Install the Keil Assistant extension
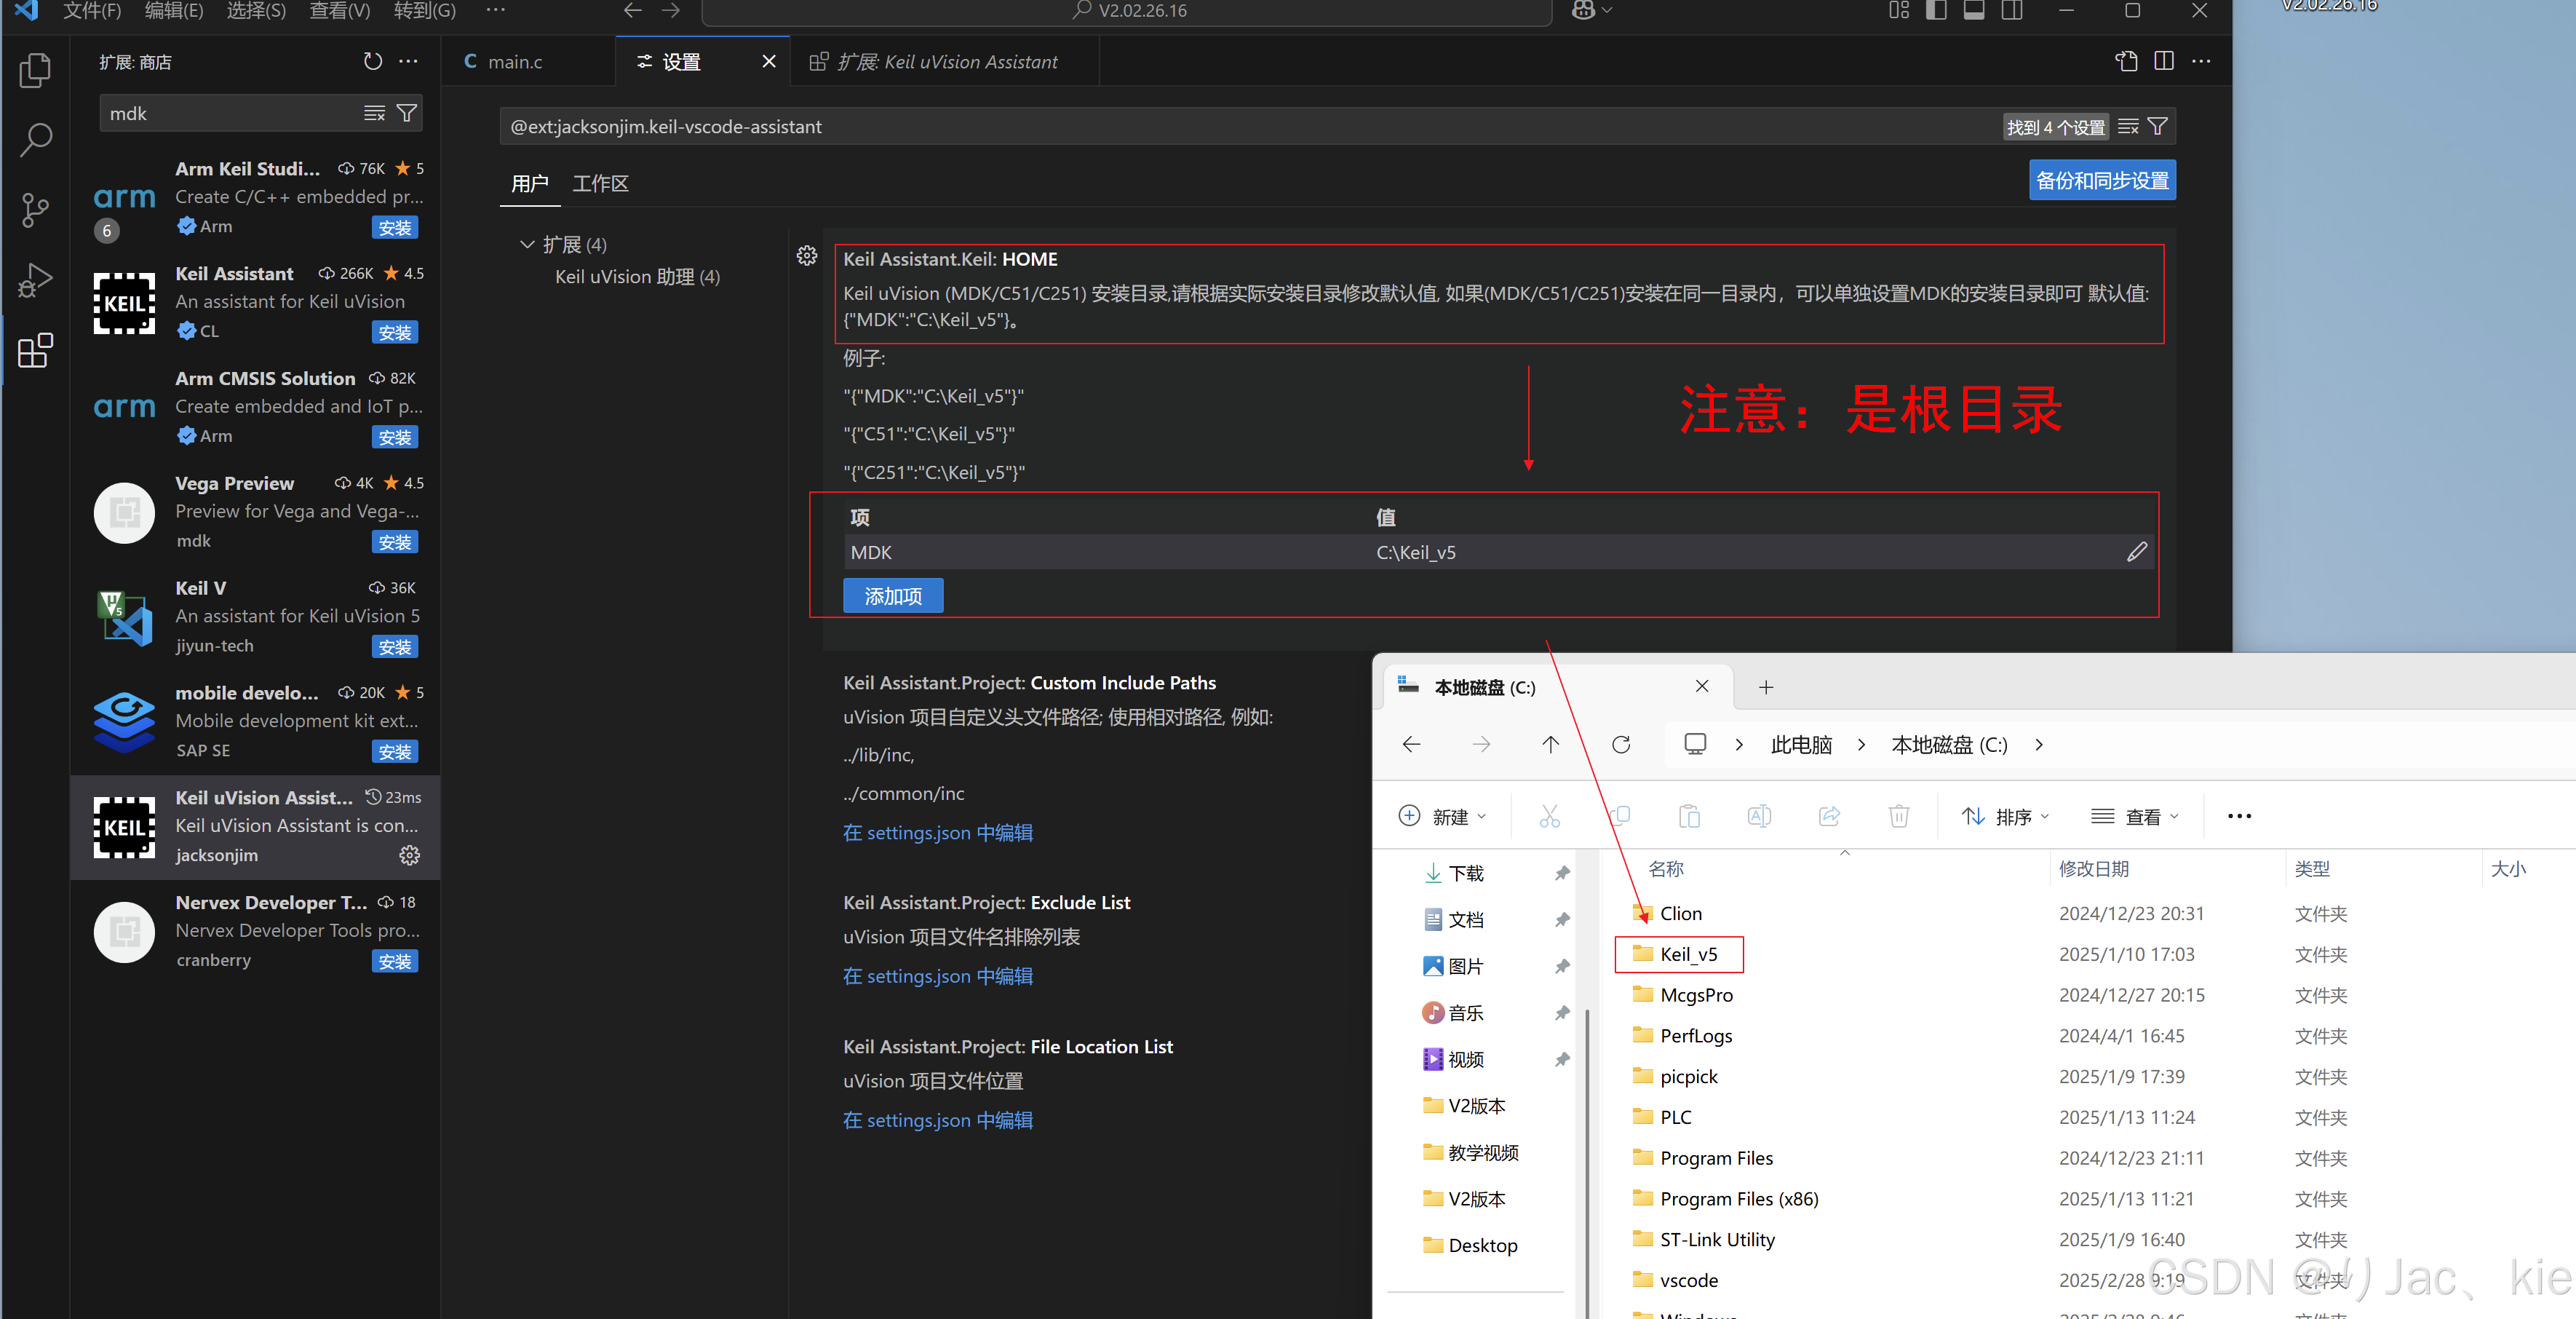 point(395,332)
